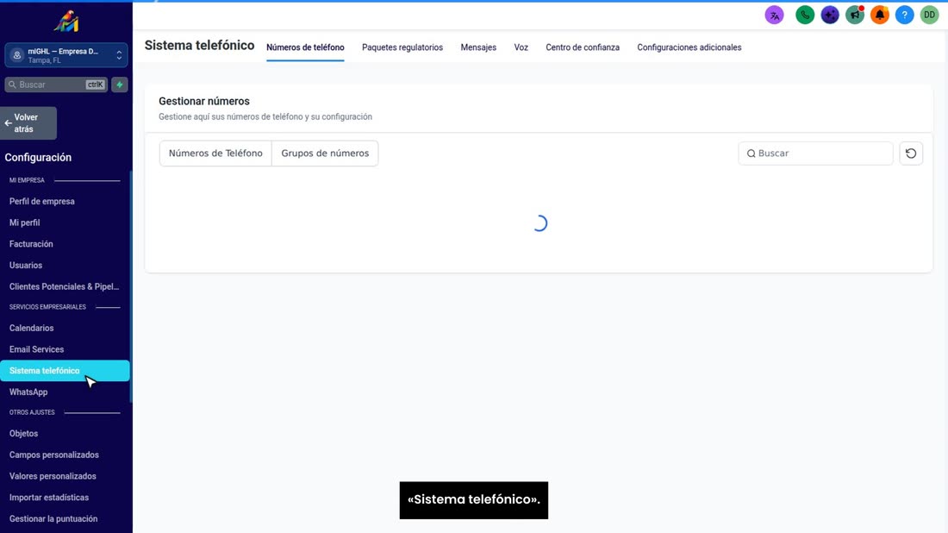Open the green phone dialer icon
Image resolution: width=948 pixels, height=533 pixels.
(x=805, y=16)
